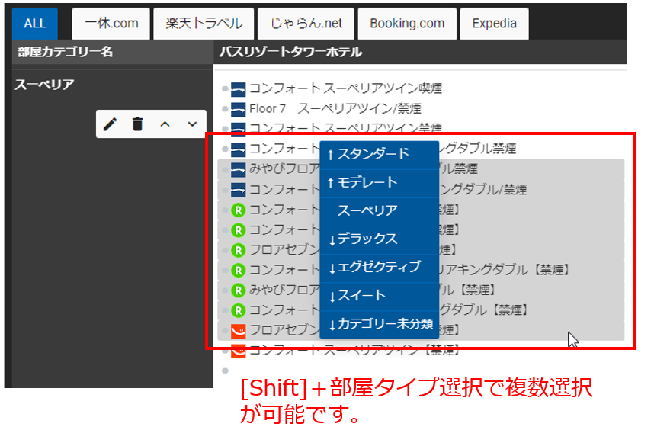The image size is (654, 430).
Task: Click the pencil edit icon for スーペリア
Action: [x=111, y=124]
